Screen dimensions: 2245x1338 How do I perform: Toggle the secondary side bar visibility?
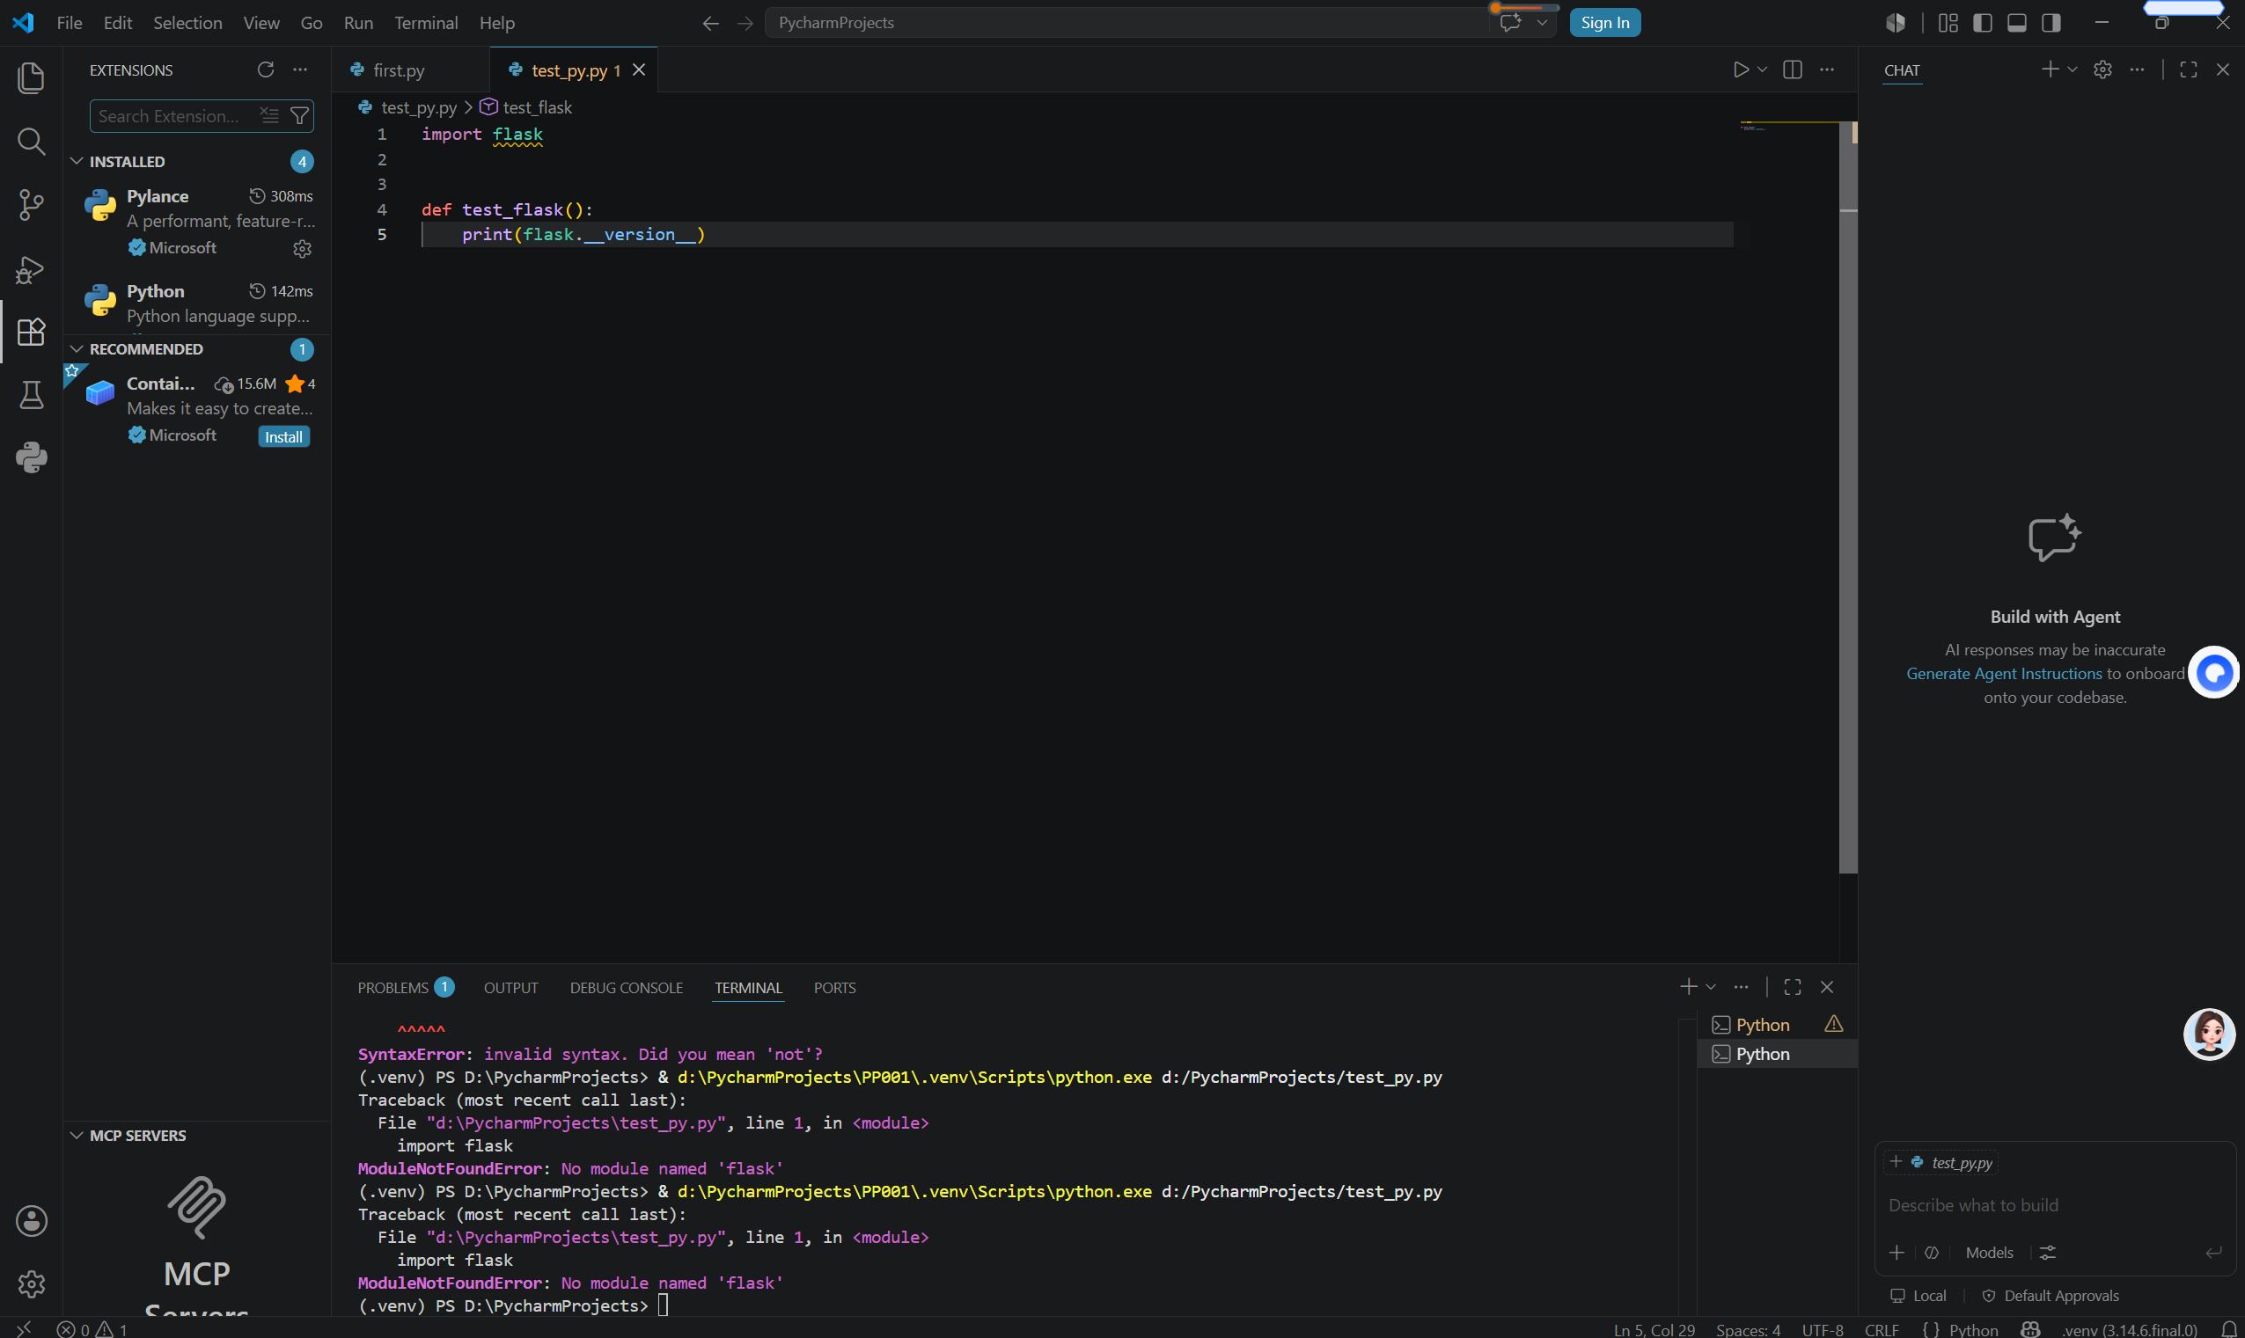pos(2051,23)
